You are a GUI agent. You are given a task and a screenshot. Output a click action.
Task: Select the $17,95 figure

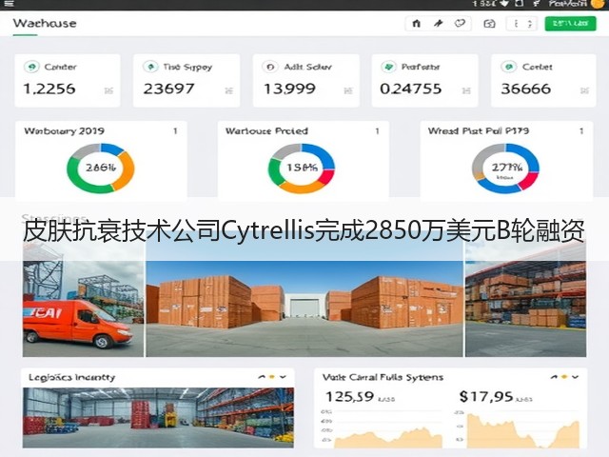click(x=486, y=397)
